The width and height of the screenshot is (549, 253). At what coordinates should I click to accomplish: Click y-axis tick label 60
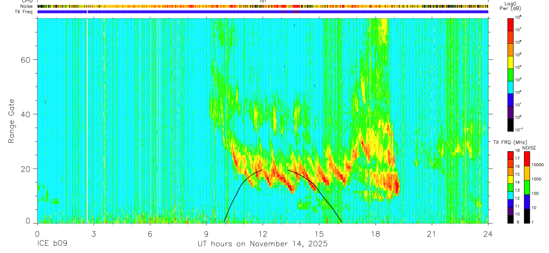26,60
